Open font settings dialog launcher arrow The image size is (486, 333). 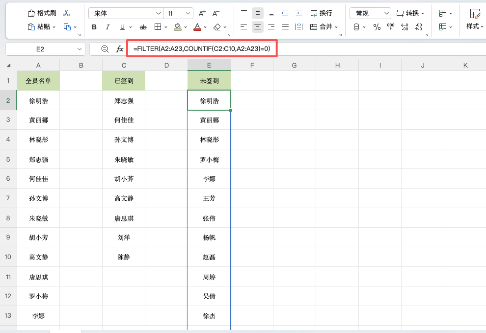coord(229,35)
